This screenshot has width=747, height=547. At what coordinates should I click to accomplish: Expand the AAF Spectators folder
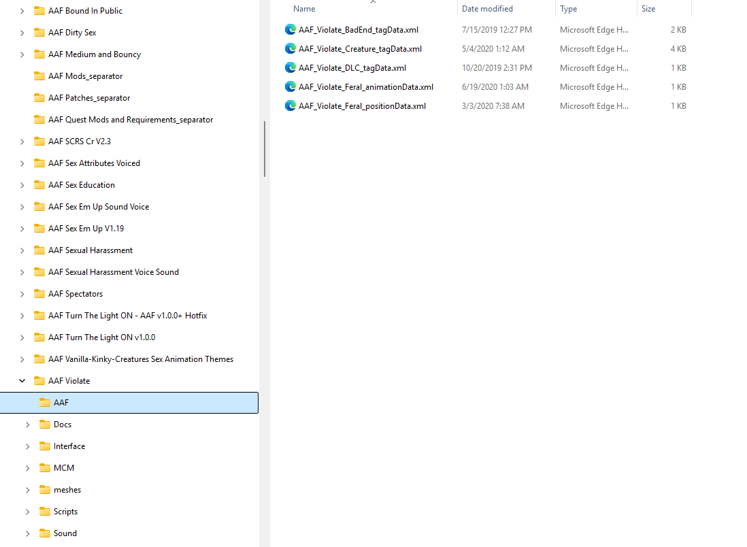[x=22, y=294]
